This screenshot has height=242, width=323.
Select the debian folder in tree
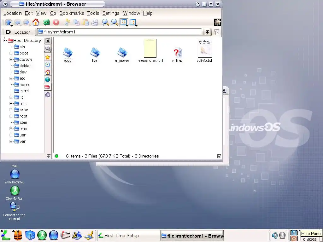pyautogui.click(x=23, y=66)
